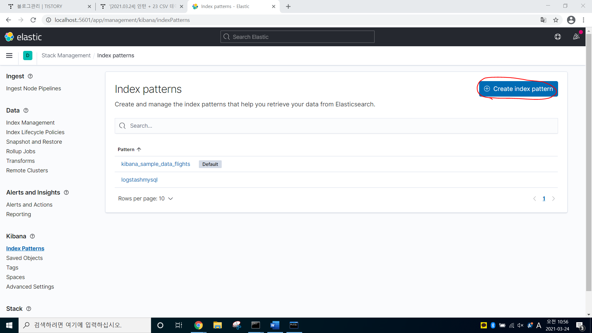
Task: Open the kibana_sample_data_flights index pattern
Action: click(155, 164)
